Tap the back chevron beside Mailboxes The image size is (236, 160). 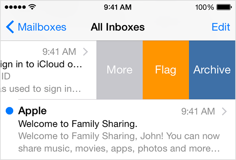pos(10,27)
